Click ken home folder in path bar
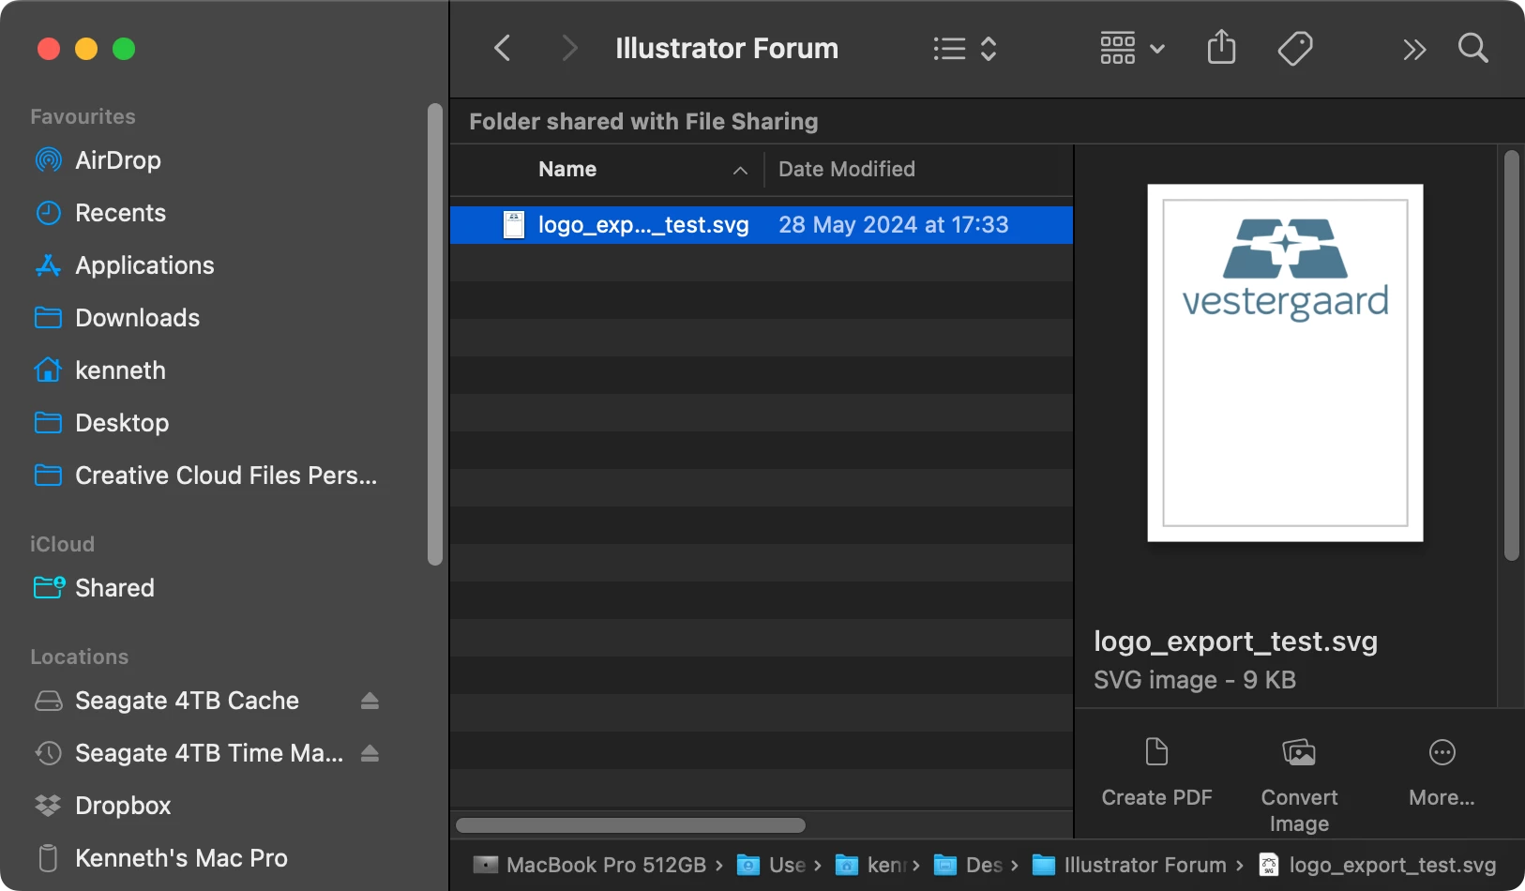 pyautogui.click(x=869, y=865)
